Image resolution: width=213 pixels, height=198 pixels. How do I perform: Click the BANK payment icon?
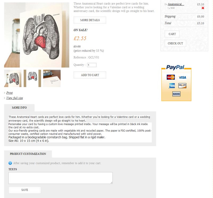coord(176,94)
